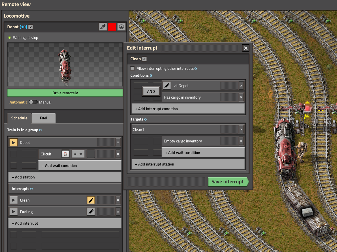Viewport: 337px width, 252px height.
Task: Pick a color with the eyedropper tool
Action: click(103, 27)
